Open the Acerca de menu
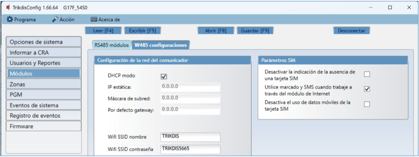Viewport: 419px width, 157px height. [105, 19]
